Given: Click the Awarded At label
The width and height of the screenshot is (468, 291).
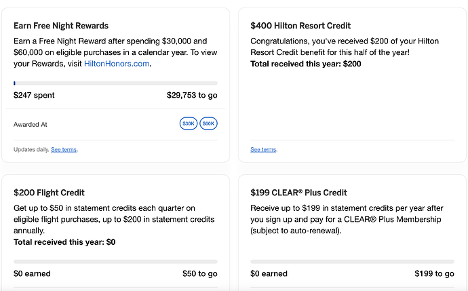Looking at the screenshot, I should 31,125.
